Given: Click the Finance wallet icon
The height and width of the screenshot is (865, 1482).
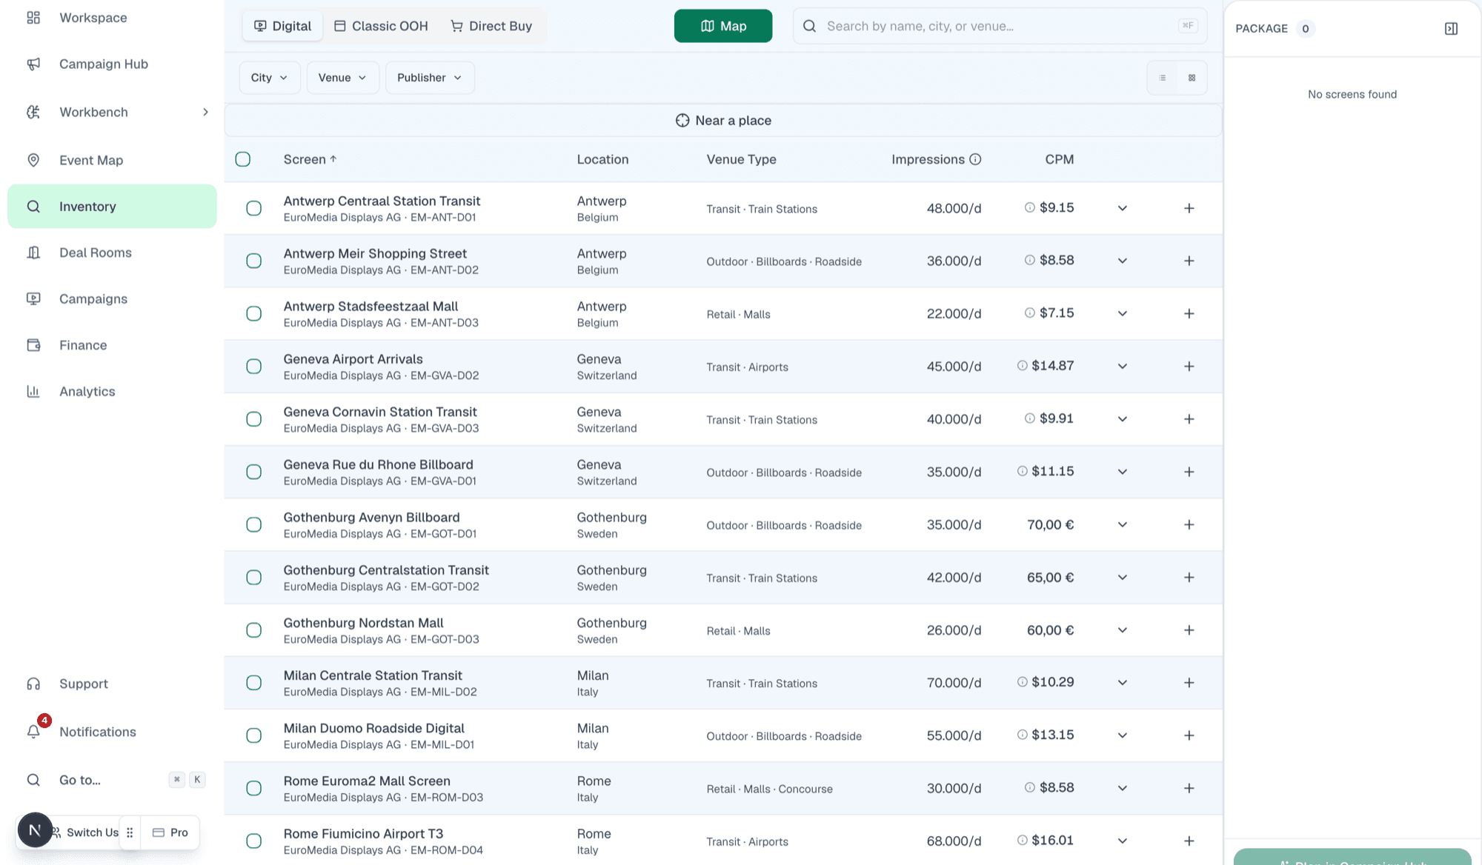Looking at the screenshot, I should click(x=33, y=345).
